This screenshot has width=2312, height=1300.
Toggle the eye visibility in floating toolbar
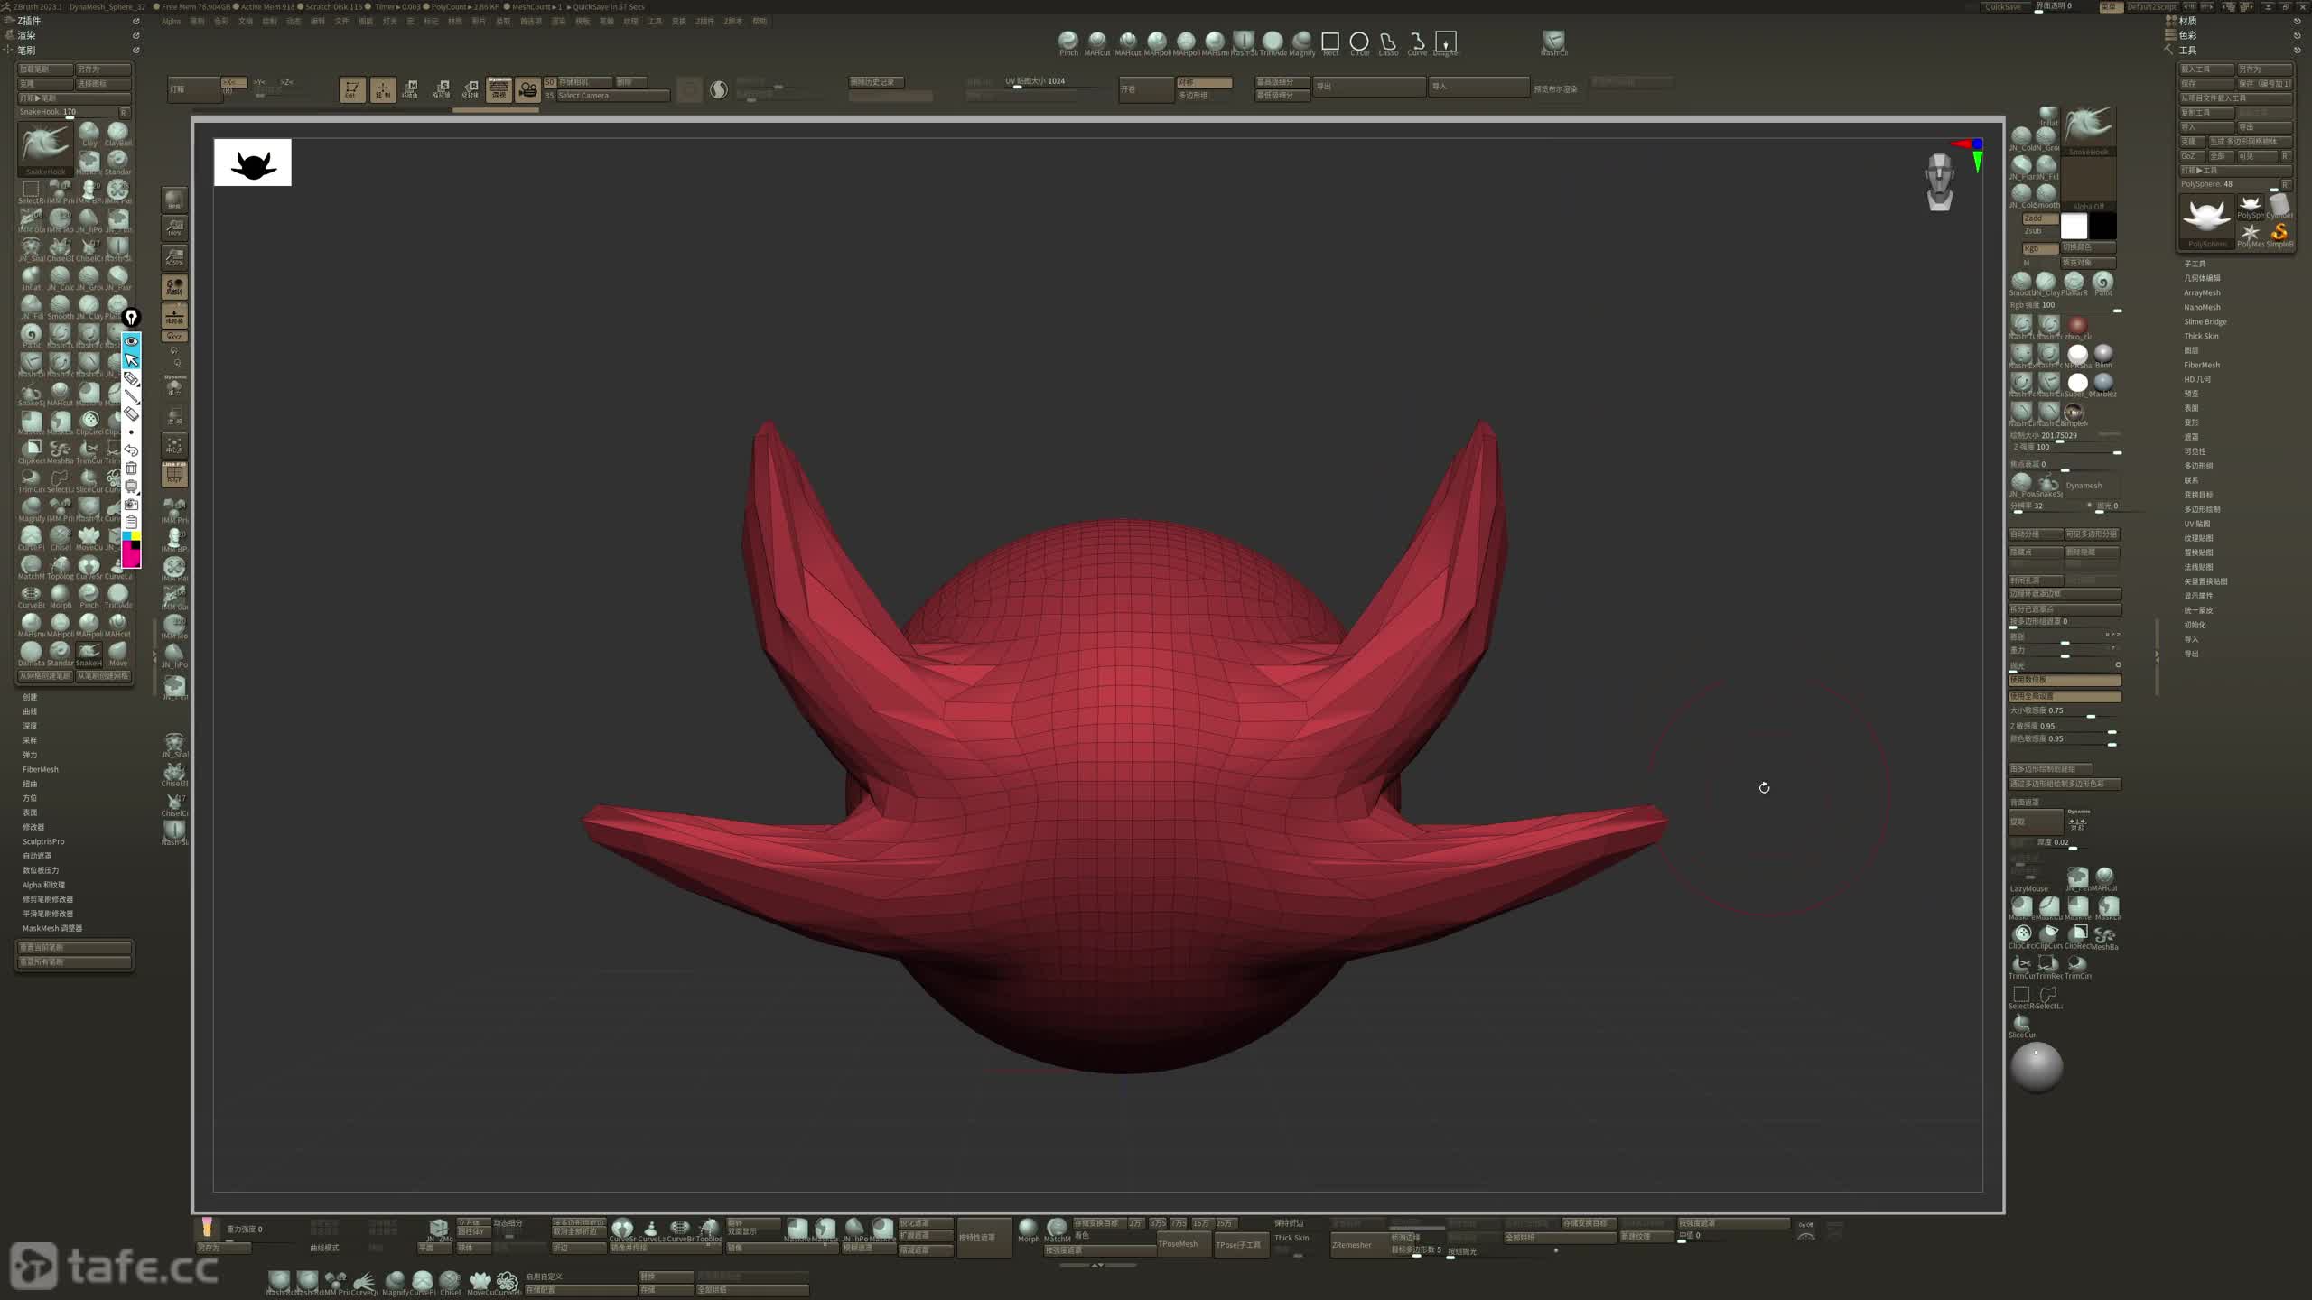(131, 341)
